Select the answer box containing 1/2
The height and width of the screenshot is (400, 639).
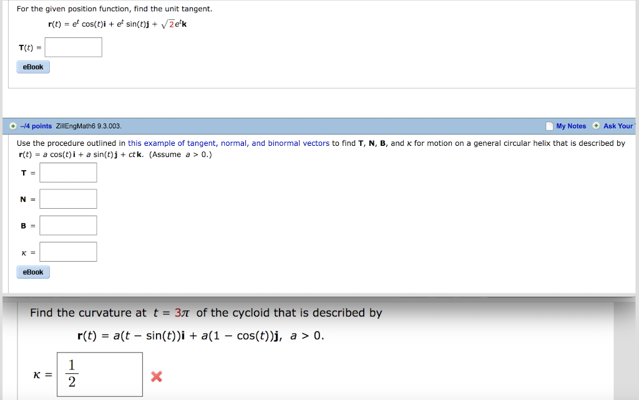pyautogui.click(x=99, y=374)
